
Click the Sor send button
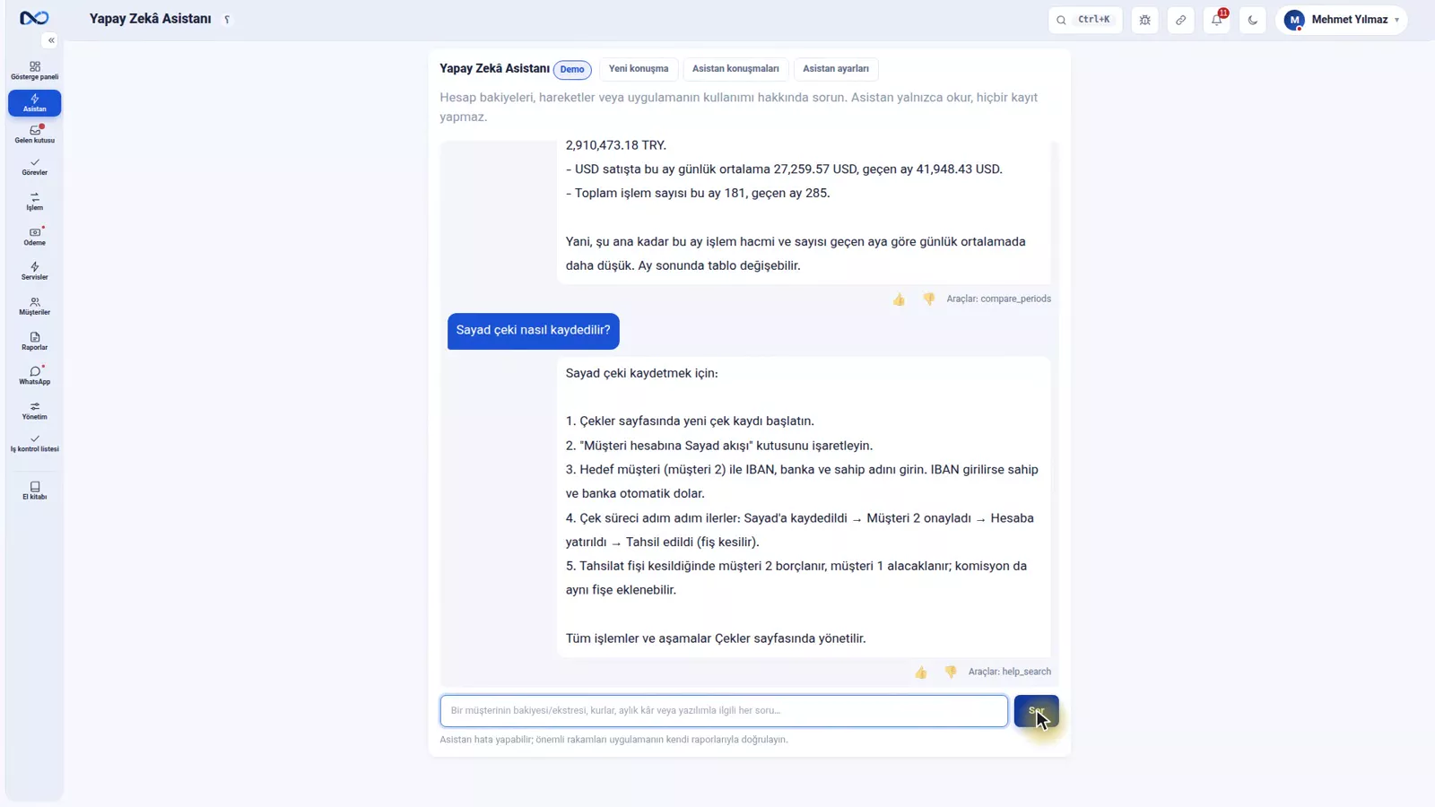(x=1037, y=711)
